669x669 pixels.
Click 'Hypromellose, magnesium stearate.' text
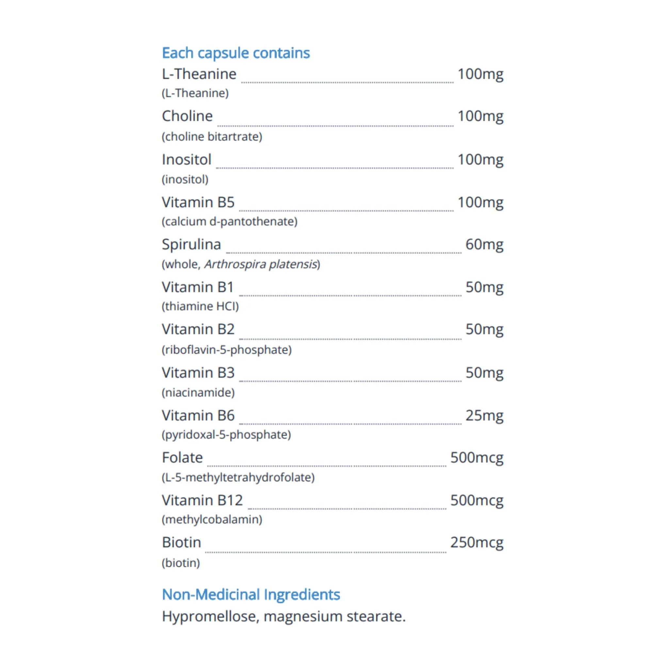click(x=284, y=617)
